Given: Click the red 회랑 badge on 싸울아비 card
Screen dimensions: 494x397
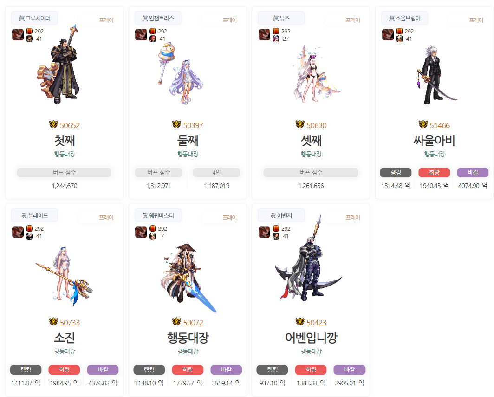Looking at the screenshot, I should click(434, 172).
